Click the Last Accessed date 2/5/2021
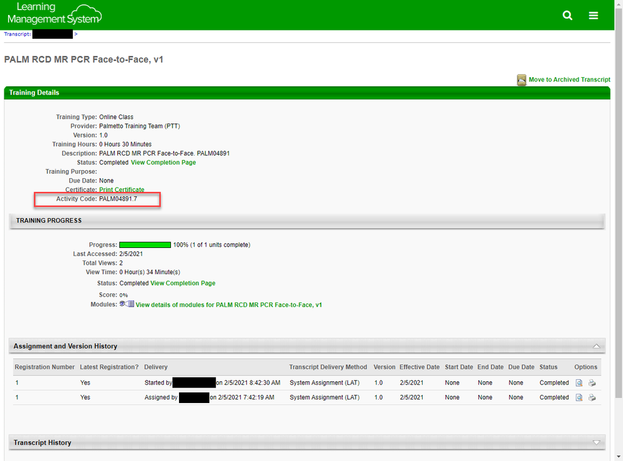 (x=131, y=254)
